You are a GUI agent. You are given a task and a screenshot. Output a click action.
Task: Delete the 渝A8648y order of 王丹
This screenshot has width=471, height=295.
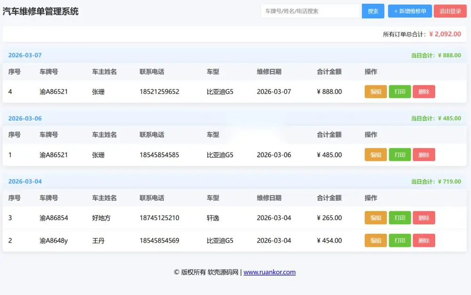424,241
